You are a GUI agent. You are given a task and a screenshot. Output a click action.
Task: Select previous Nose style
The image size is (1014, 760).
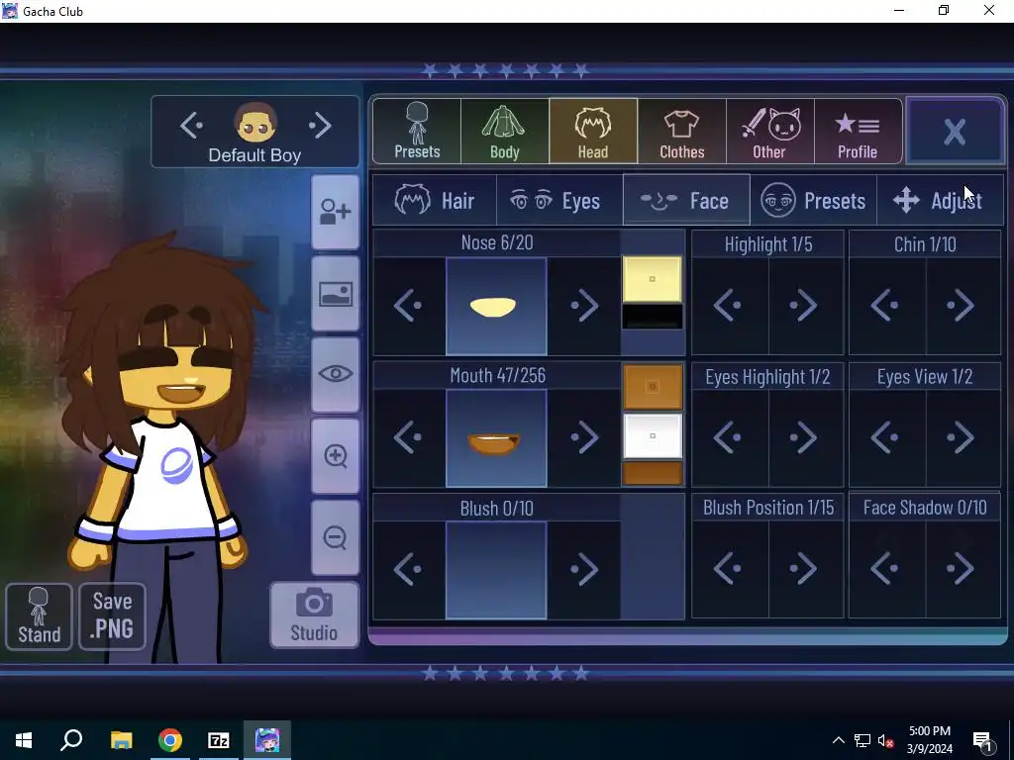[409, 306]
